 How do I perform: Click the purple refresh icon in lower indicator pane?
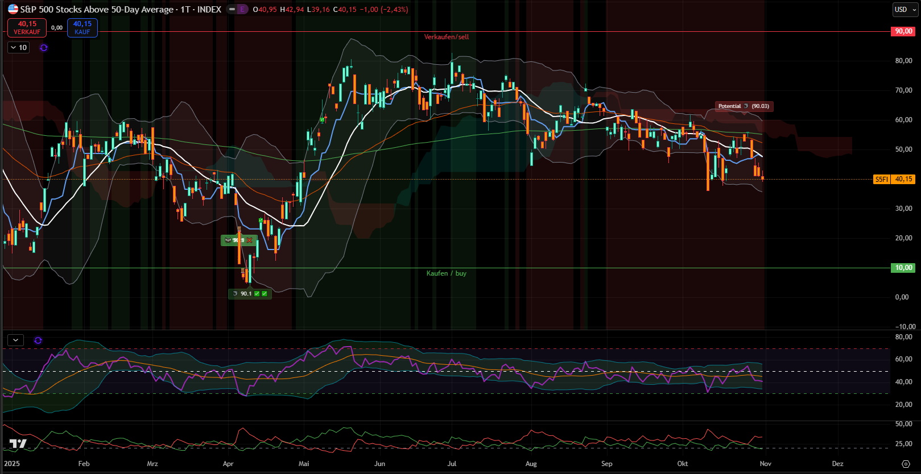38,340
